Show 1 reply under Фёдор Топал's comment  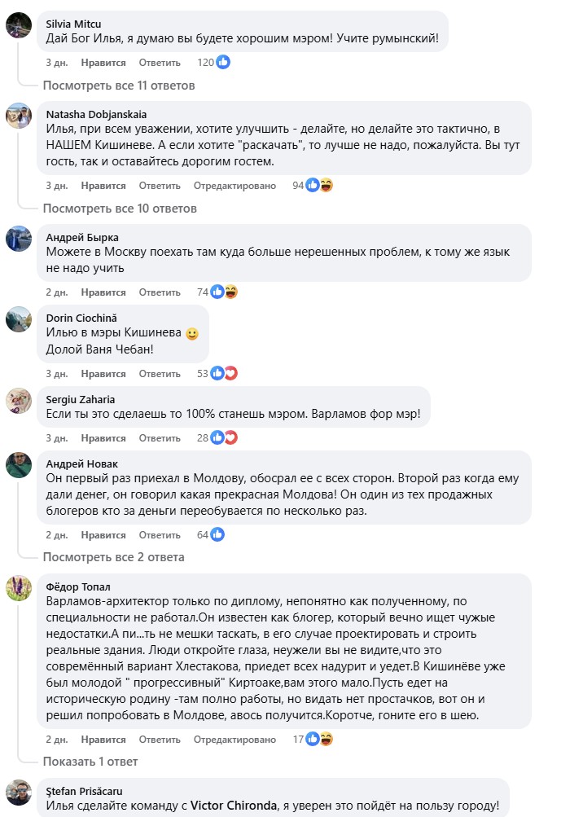click(90, 761)
